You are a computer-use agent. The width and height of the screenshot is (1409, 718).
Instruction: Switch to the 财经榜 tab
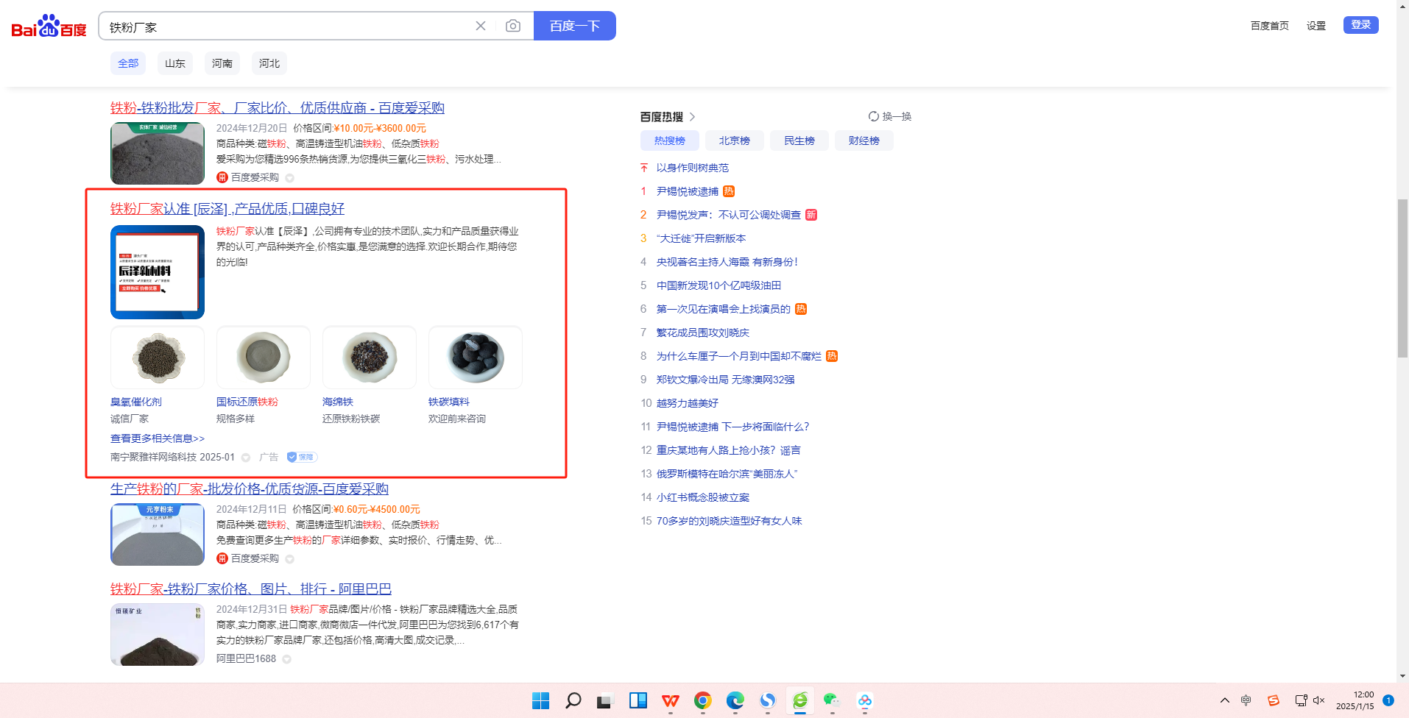pyautogui.click(x=864, y=141)
